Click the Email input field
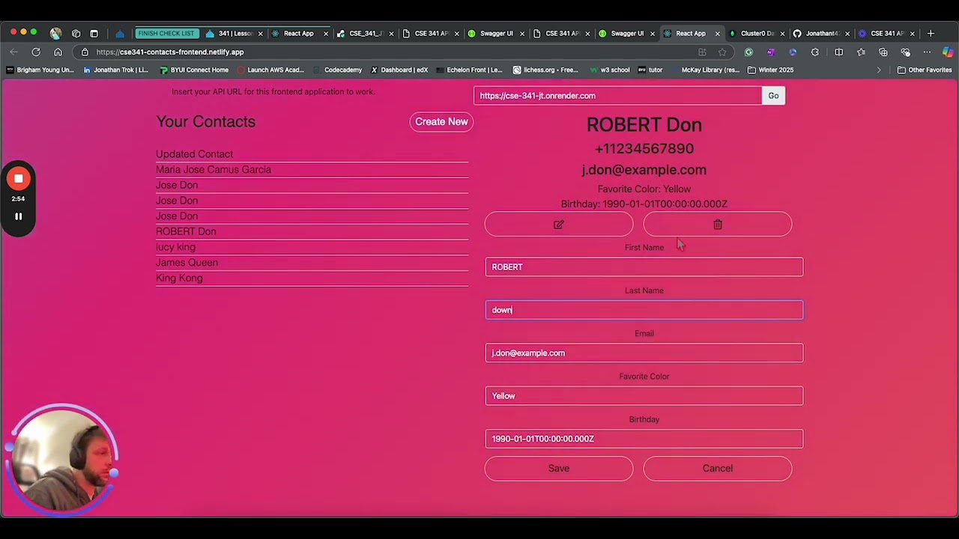The image size is (959, 539). [x=644, y=353]
